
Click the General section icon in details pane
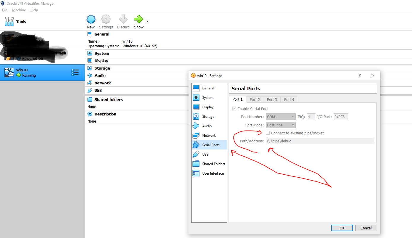pos(90,34)
